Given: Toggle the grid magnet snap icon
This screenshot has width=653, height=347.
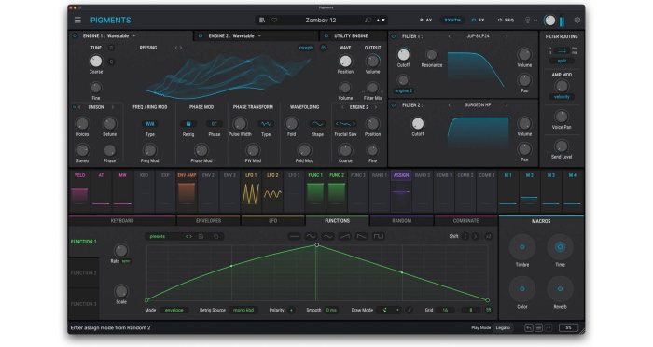Looking at the screenshot, I should coord(488,310).
